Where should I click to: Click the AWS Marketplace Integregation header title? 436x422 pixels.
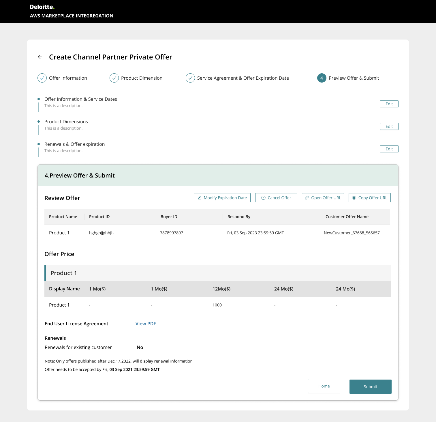click(x=72, y=16)
